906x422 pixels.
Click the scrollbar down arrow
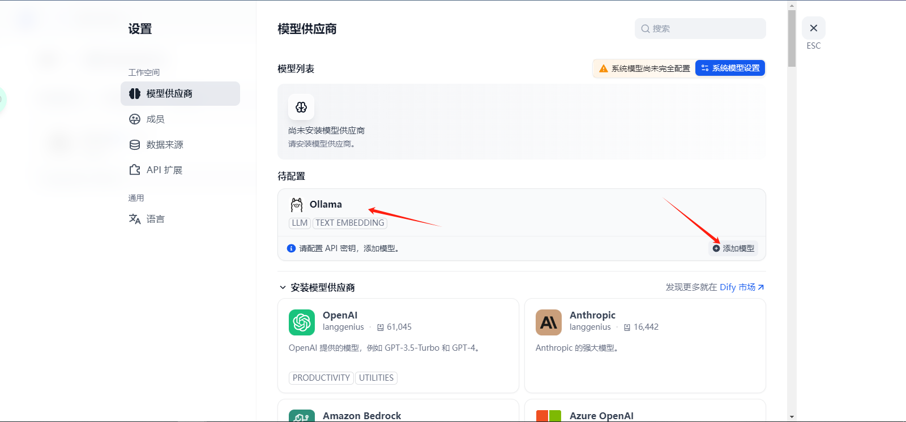point(792,417)
